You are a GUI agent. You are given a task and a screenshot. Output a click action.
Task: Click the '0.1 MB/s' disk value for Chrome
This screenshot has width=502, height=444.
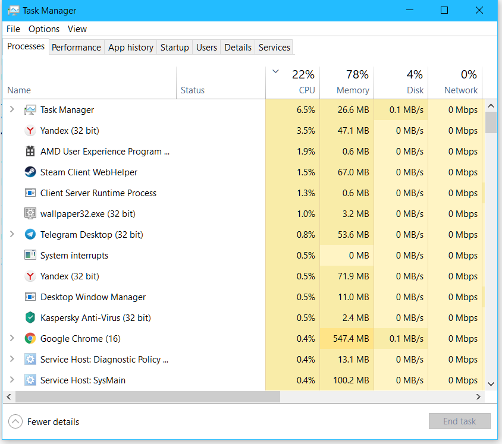coord(406,339)
